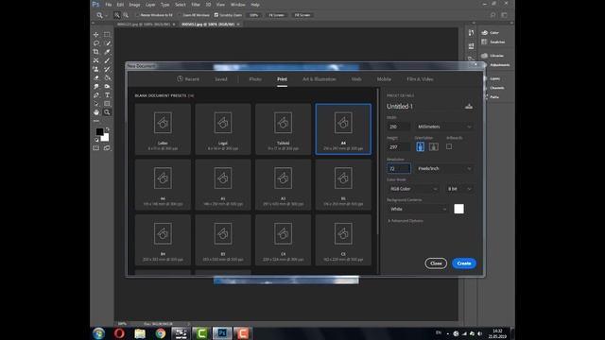
Task: Save document preset icon beside Untitled 1
Action: (469, 107)
